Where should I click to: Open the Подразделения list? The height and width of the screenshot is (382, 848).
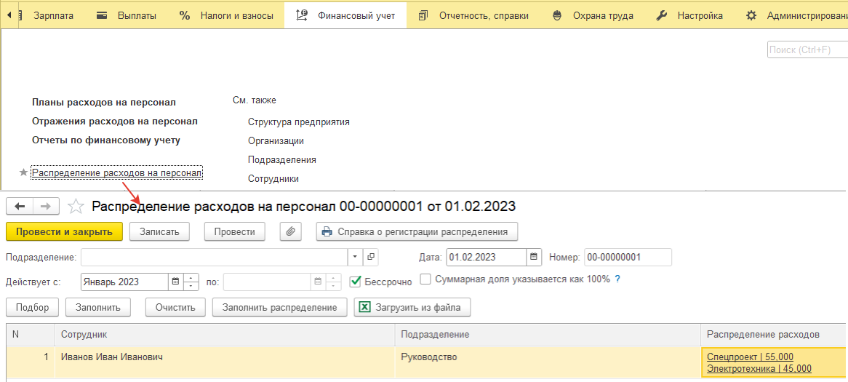[x=281, y=159]
